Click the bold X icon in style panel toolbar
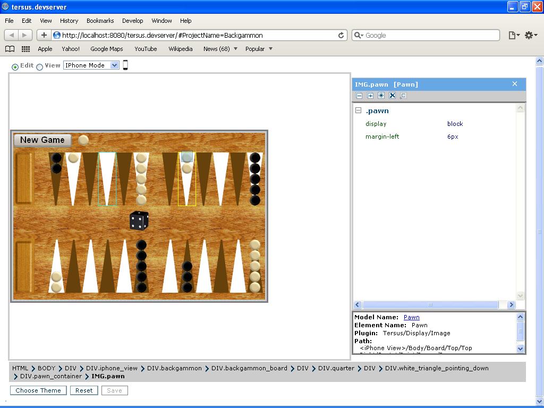The width and height of the screenshot is (544, 408). coord(392,96)
